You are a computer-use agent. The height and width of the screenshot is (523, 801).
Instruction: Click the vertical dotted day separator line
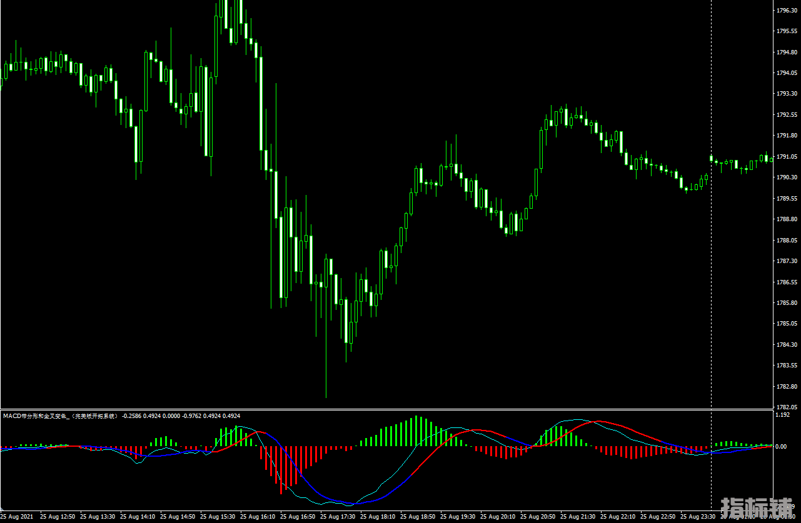[x=711, y=250]
